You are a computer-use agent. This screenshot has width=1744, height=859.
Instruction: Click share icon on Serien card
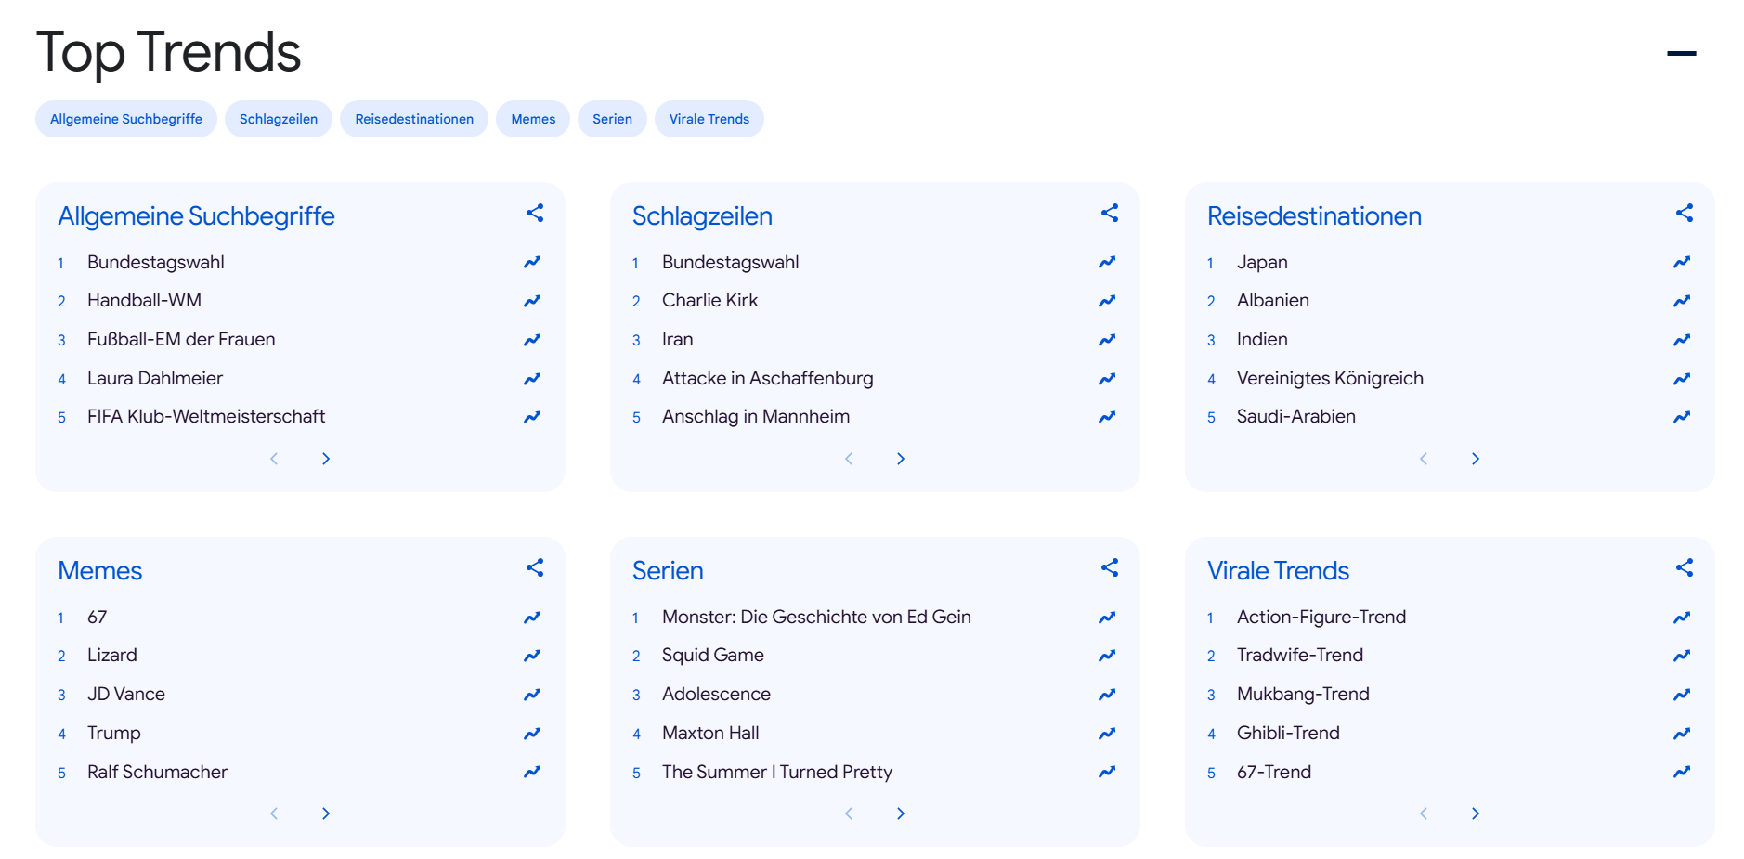[x=1110, y=567]
